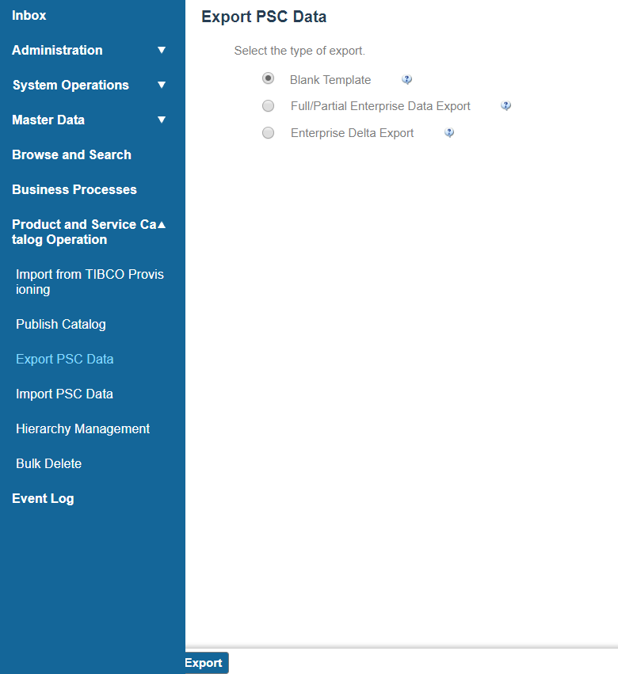Click the Export button
Viewport: 618px width, 674px height.
(x=205, y=663)
